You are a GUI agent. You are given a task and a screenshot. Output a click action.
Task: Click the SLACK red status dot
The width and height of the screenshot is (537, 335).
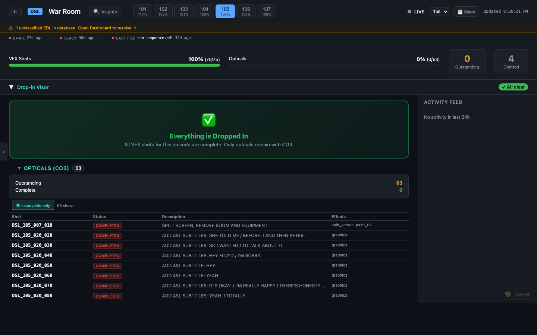point(61,38)
